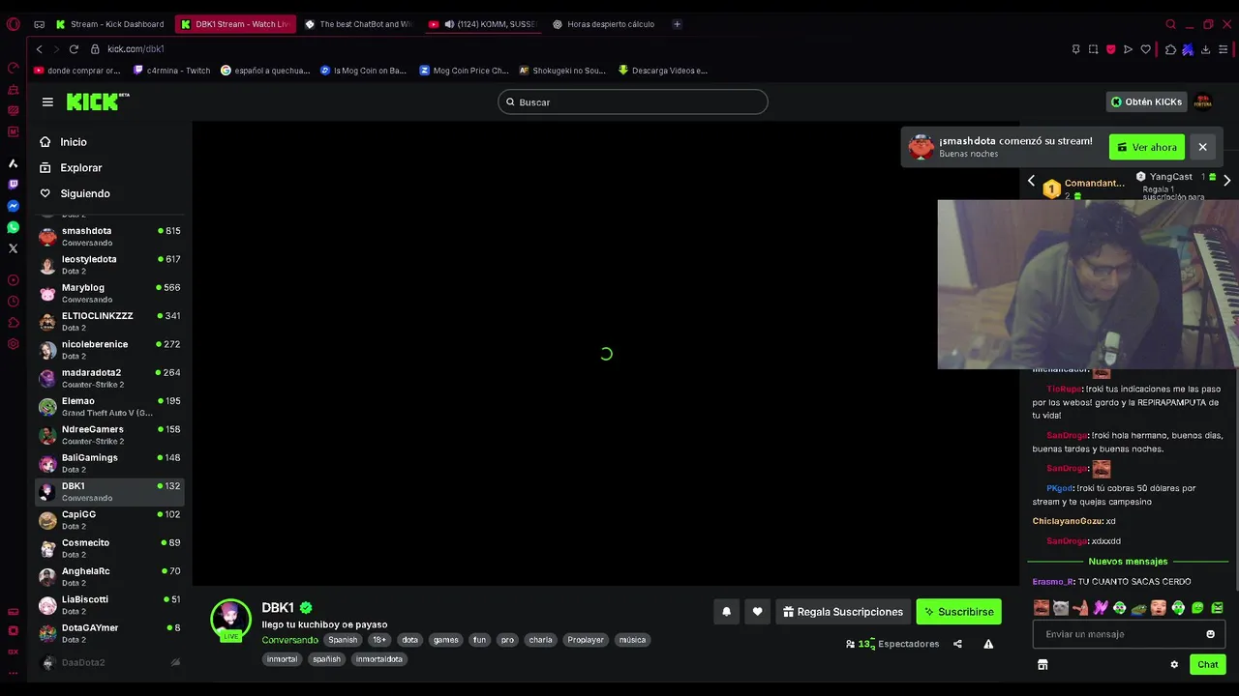Share the stream using the share icon
The height and width of the screenshot is (696, 1239).
coord(957,644)
